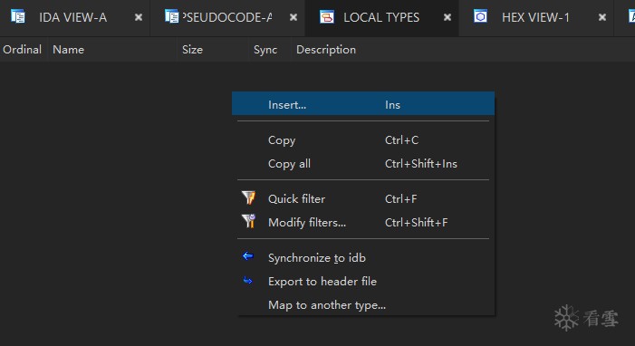Click the Local Types tab icon
This screenshot has width=635, height=346.
click(x=327, y=17)
